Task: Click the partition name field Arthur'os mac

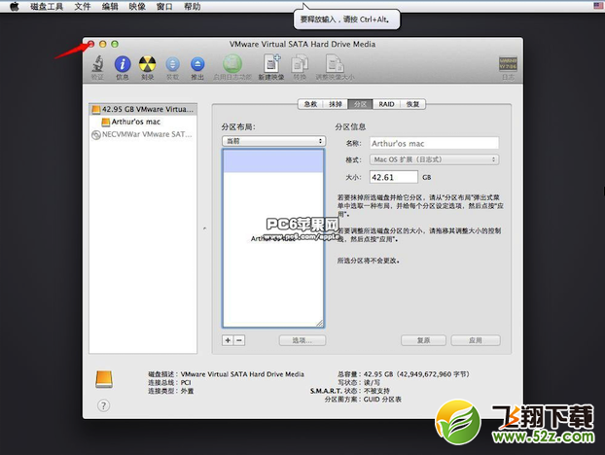Action: (434, 144)
